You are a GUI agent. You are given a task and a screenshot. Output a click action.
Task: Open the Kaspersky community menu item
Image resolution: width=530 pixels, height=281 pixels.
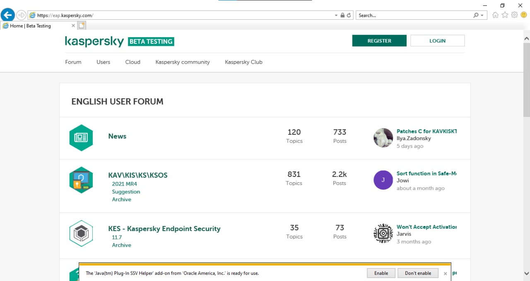[x=183, y=62]
